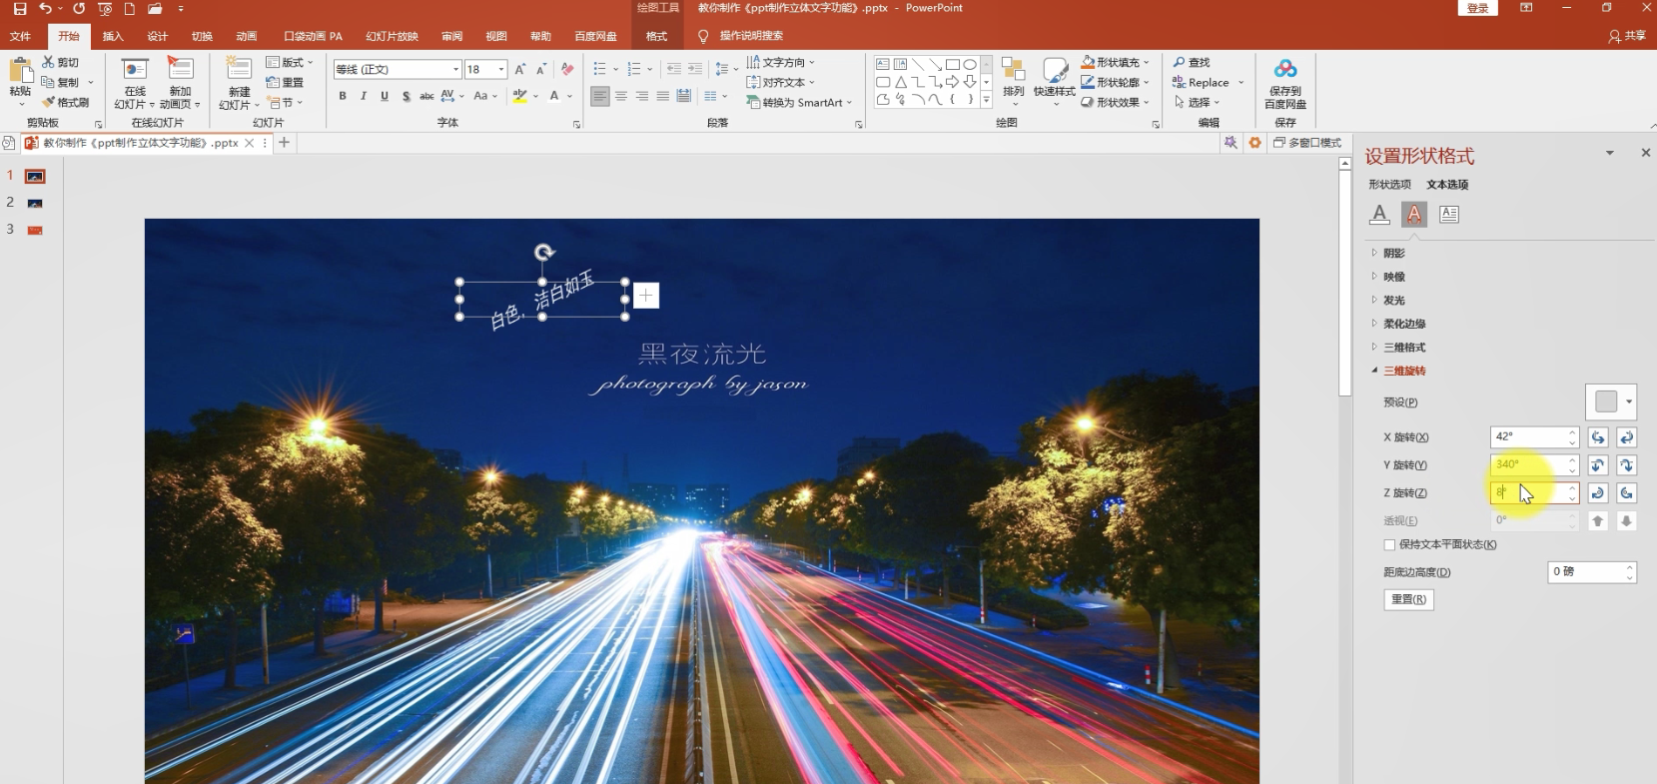Click the Format Painter (格式刷) icon
The image size is (1657, 784).
48,102
